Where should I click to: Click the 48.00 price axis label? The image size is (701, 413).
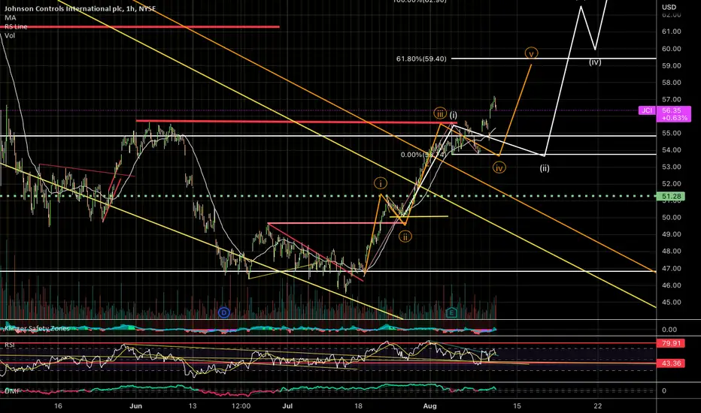pos(671,251)
